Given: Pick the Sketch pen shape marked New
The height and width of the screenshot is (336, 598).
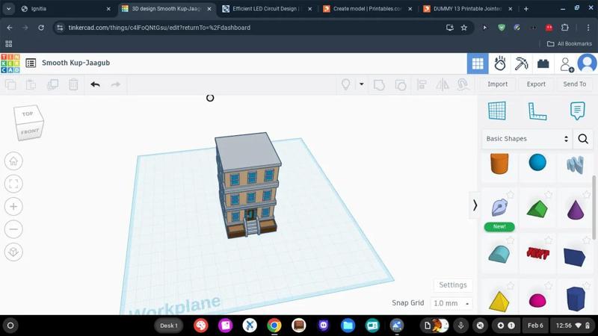Looking at the screenshot, I should pos(499,208).
